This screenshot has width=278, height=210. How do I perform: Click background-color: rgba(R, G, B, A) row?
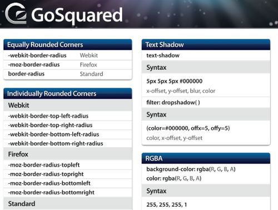coord(206,169)
